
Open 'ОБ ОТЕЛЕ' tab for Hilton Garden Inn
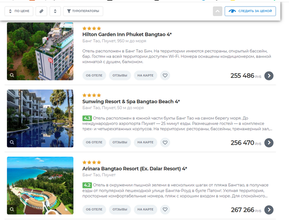(x=94, y=75)
